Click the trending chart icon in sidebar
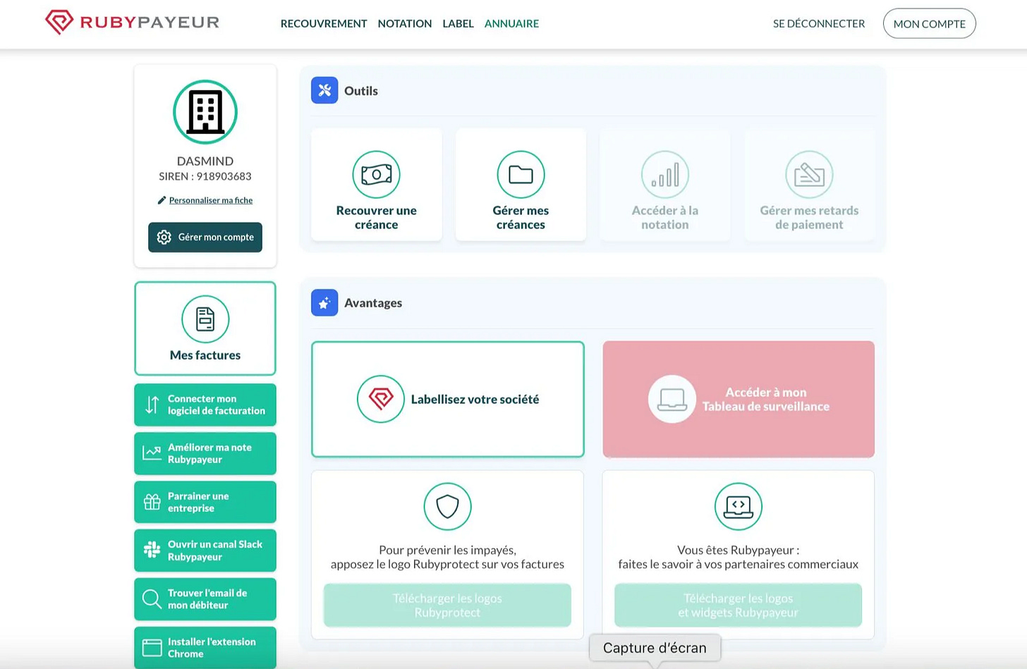1027x669 pixels. point(152,453)
